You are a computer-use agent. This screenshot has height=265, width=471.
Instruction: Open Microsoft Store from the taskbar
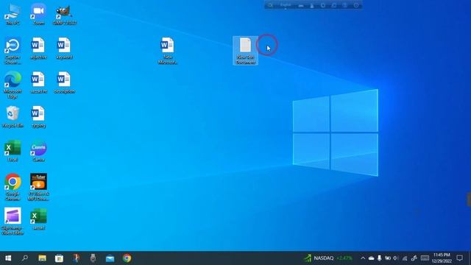(x=59, y=258)
